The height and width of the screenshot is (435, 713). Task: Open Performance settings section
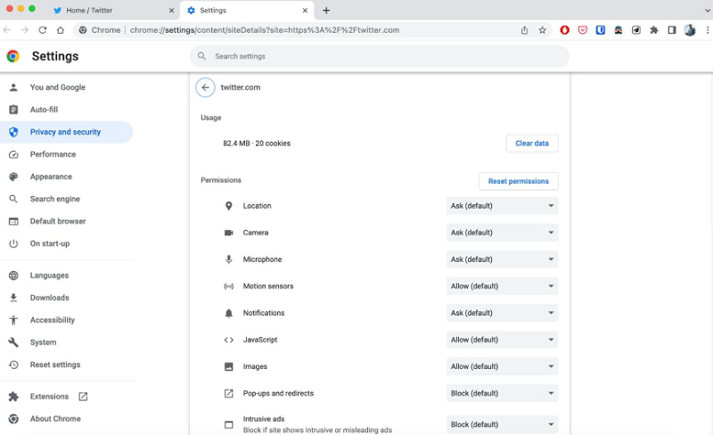click(x=66, y=154)
